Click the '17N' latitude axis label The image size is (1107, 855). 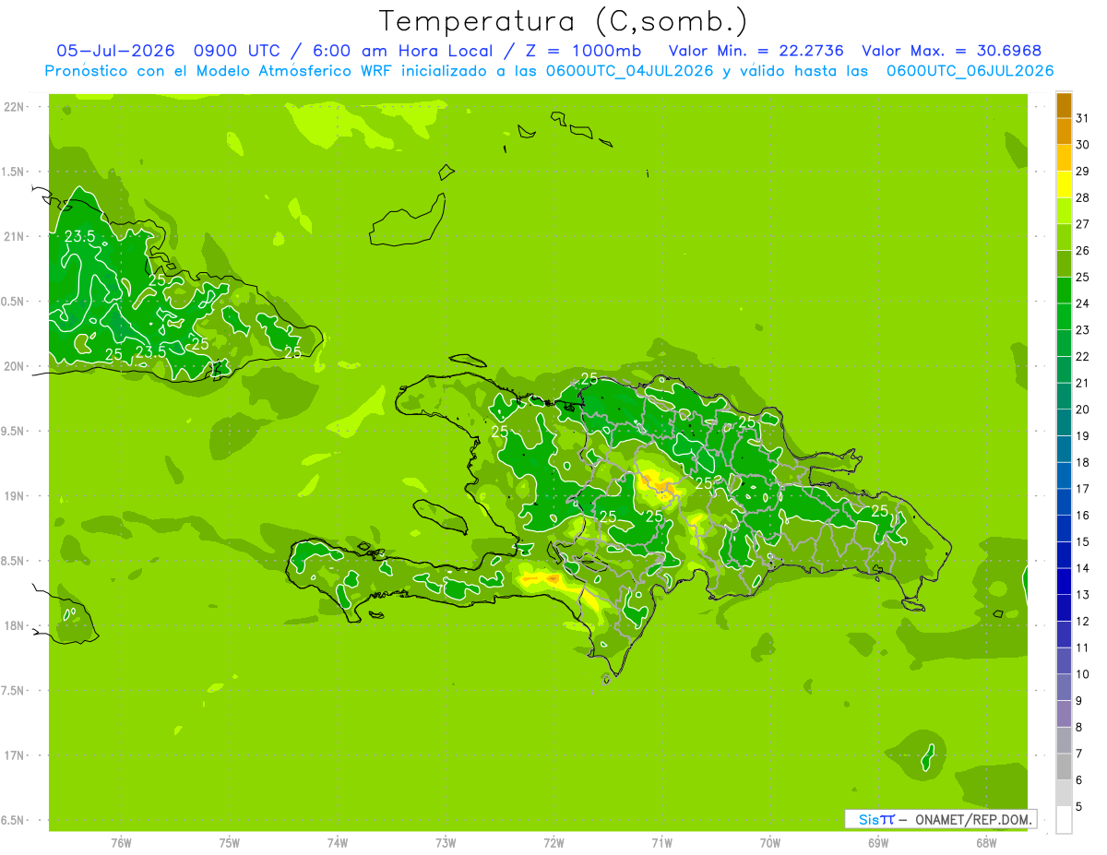pos(16,755)
